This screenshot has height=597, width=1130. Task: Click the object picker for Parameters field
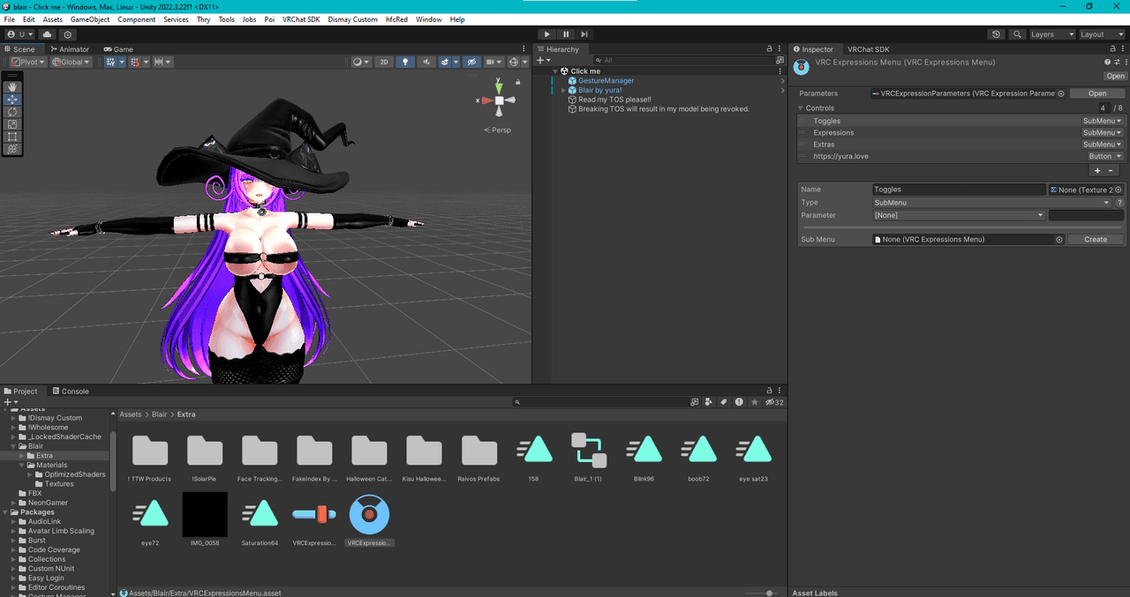click(1061, 93)
